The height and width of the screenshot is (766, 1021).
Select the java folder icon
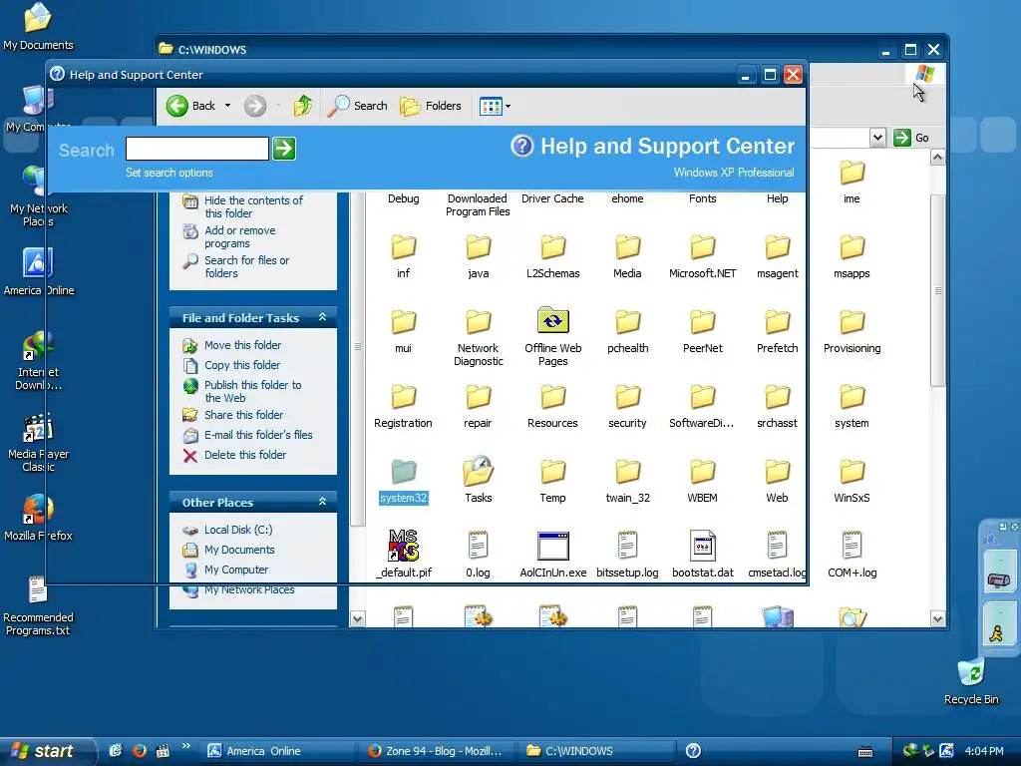click(x=478, y=248)
